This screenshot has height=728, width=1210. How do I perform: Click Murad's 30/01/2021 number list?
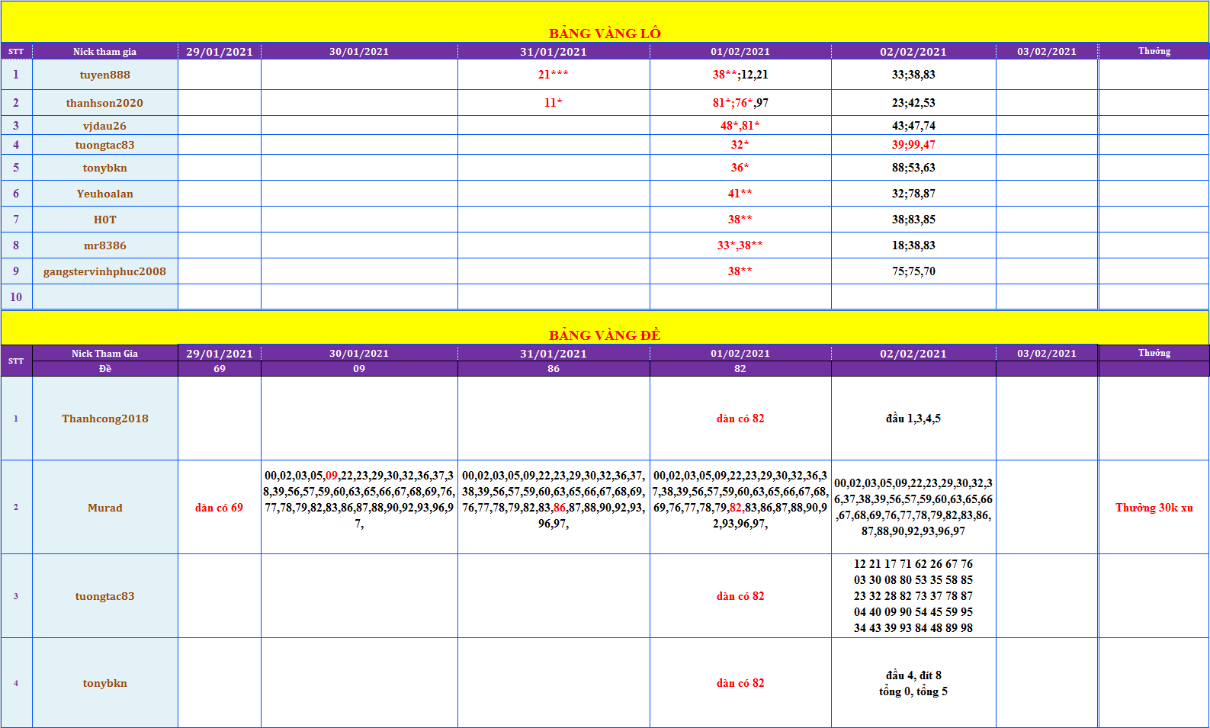click(359, 508)
